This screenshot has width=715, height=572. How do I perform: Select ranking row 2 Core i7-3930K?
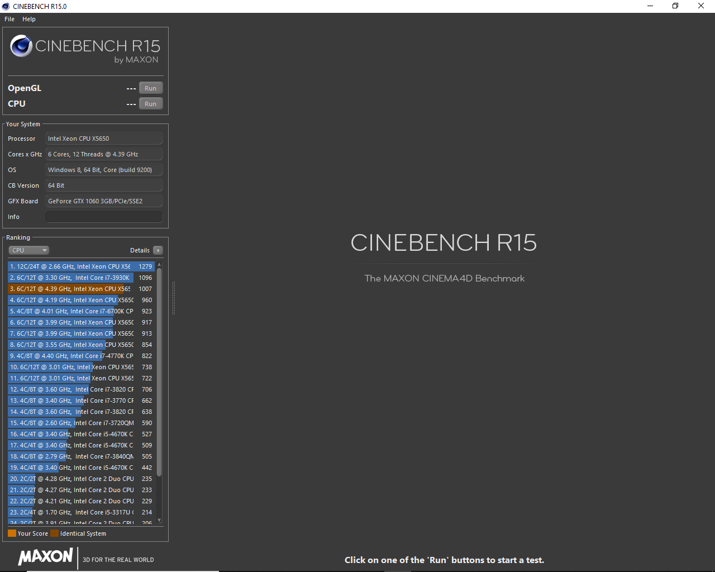(x=82, y=278)
